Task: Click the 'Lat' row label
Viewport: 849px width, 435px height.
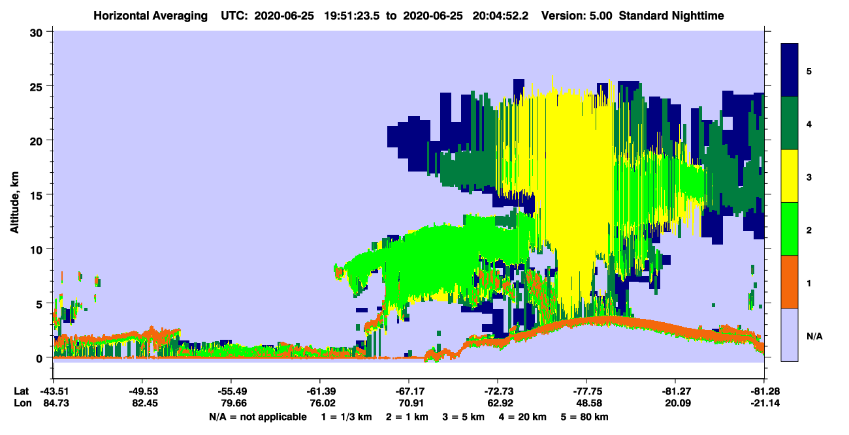Action: point(22,391)
